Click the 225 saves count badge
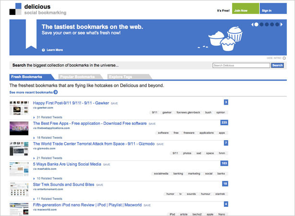This screenshot has width=295, height=216. pyautogui.click(x=224, y=122)
